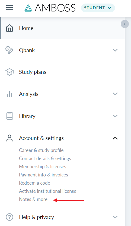
Task: Click the Home house icon
Action: 9,28
